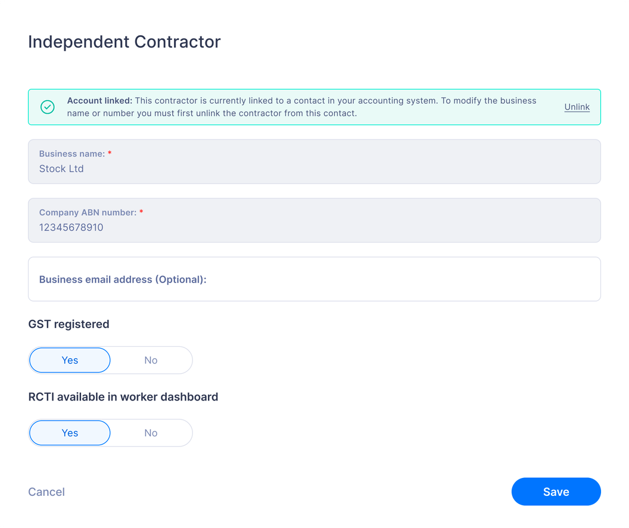The width and height of the screenshot is (629, 528).
Task: Cancel editing the independent contractor
Action: [x=46, y=492]
